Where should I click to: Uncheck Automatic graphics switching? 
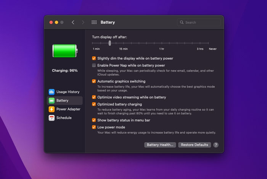point(94,81)
